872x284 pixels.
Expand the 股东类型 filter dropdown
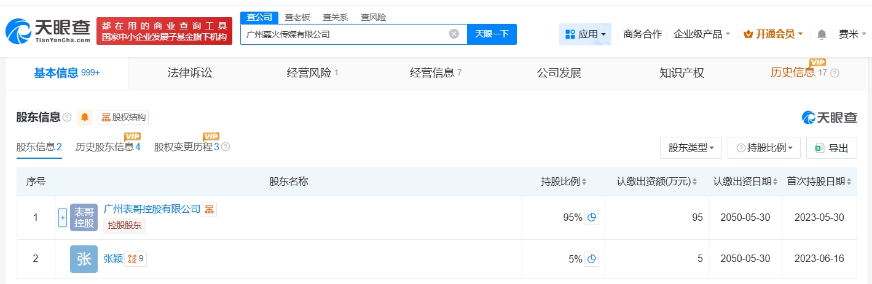691,148
